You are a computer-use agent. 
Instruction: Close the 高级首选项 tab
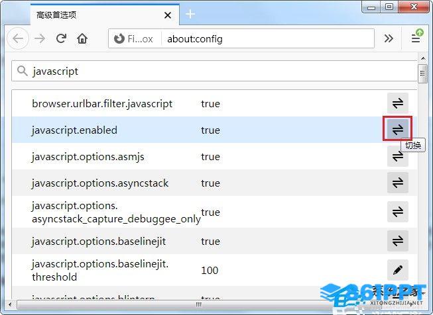coord(168,14)
